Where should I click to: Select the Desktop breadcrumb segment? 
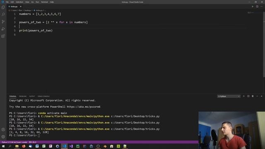28,10
